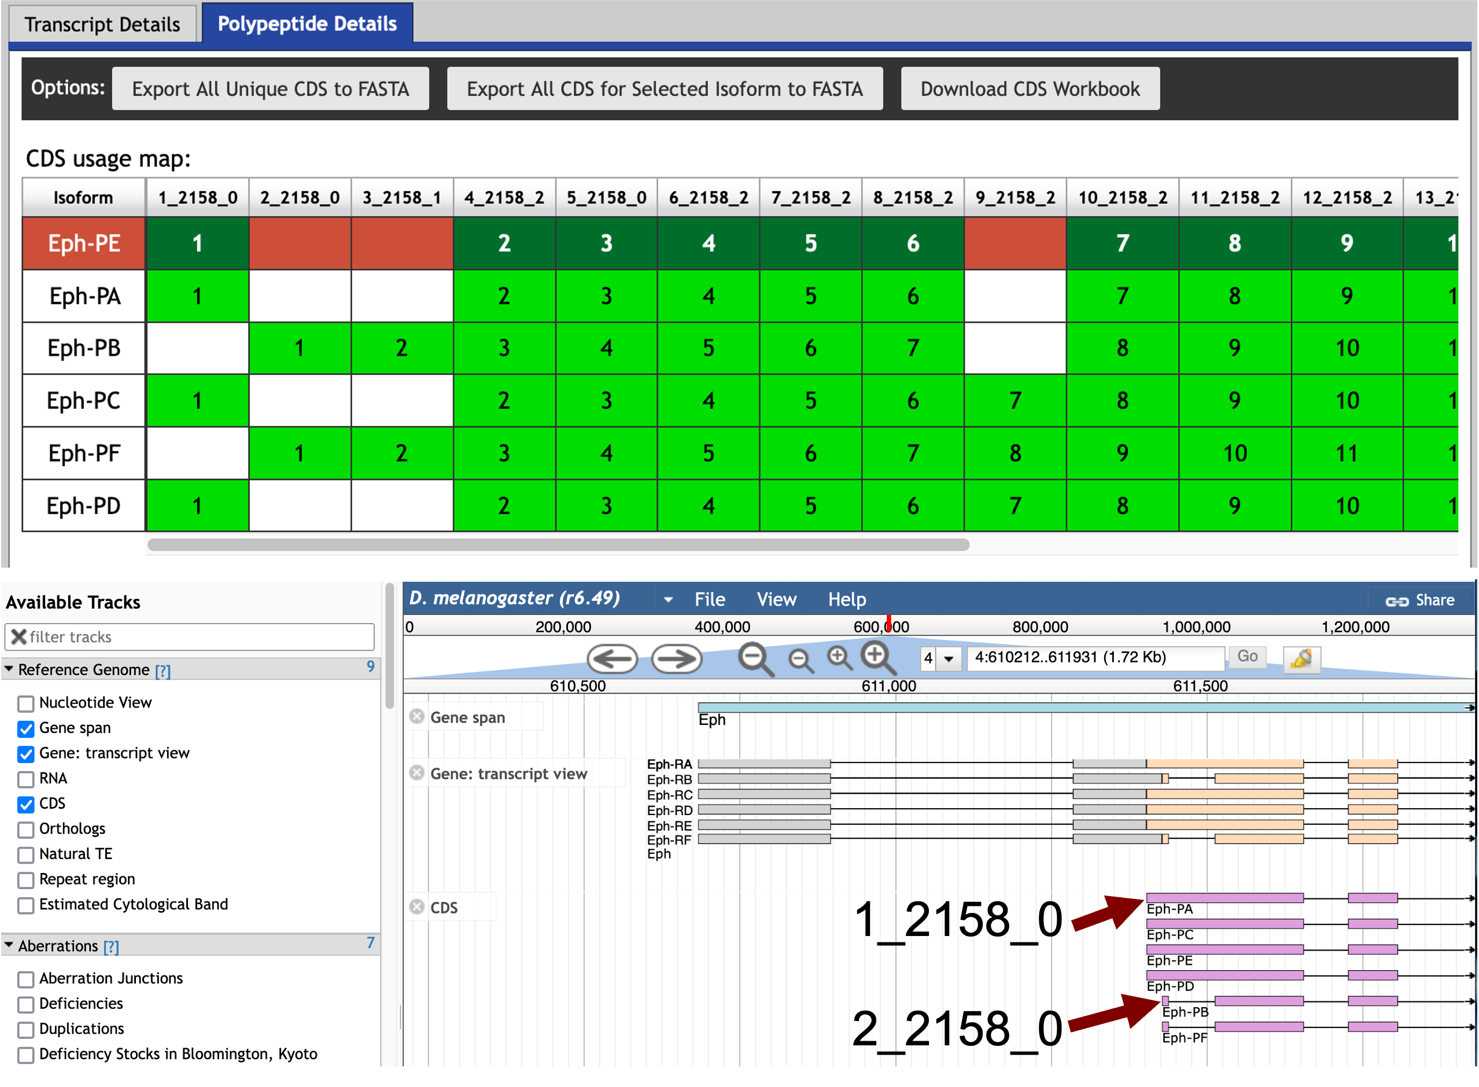Enable the Orthologs track
The width and height of the screenshot is (1479, 1087).
tap(25, 830)
